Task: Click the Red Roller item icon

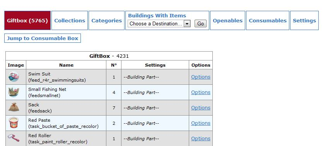Action: tap(14, 138)
